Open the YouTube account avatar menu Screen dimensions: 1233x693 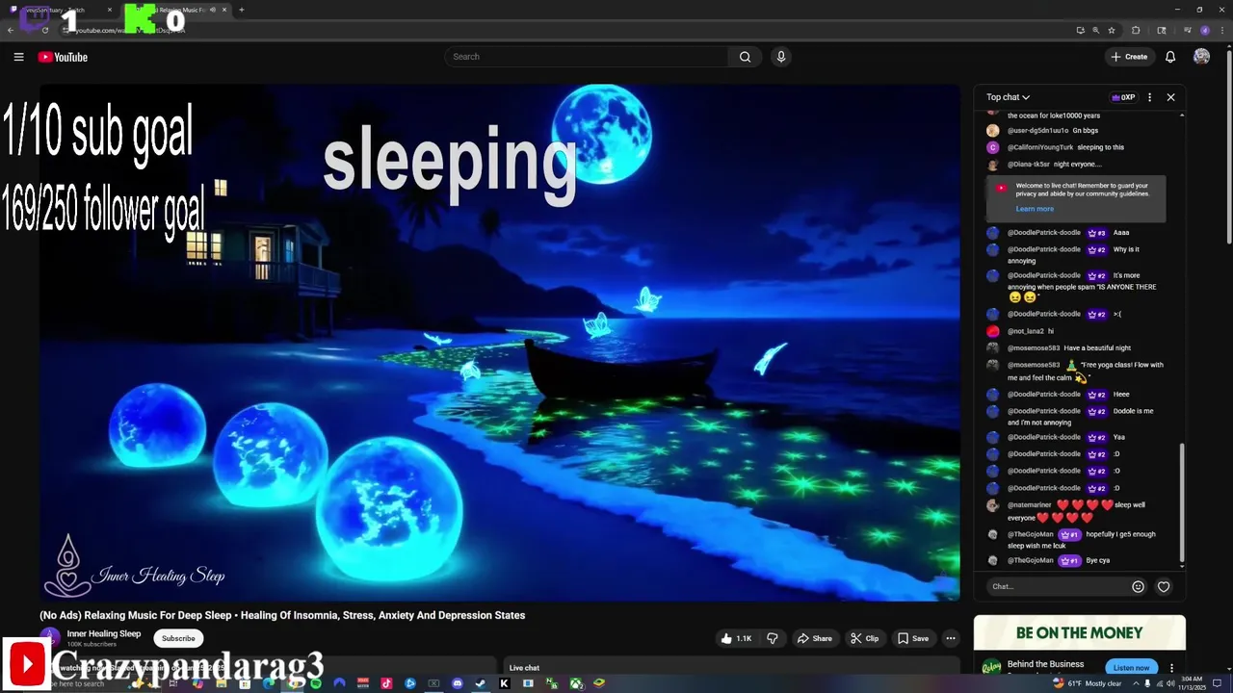tap(1201, 57)
